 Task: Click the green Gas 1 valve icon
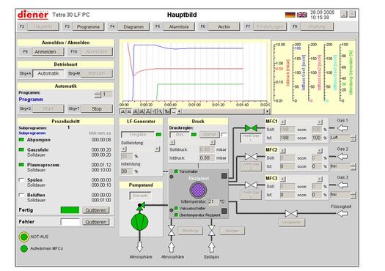pyautogui.click(x=251, y=127)
